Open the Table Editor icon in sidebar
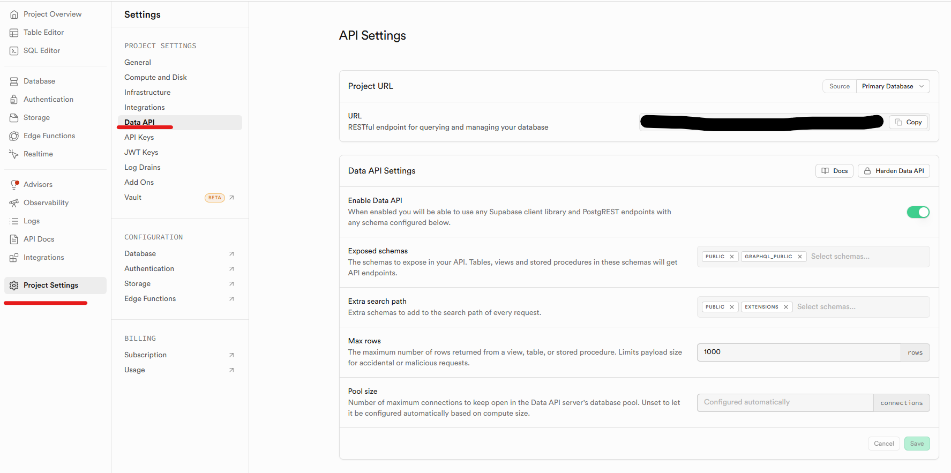 (x=14, y=33)
